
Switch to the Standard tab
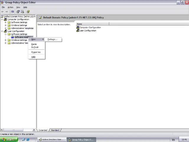pos(55,130)
